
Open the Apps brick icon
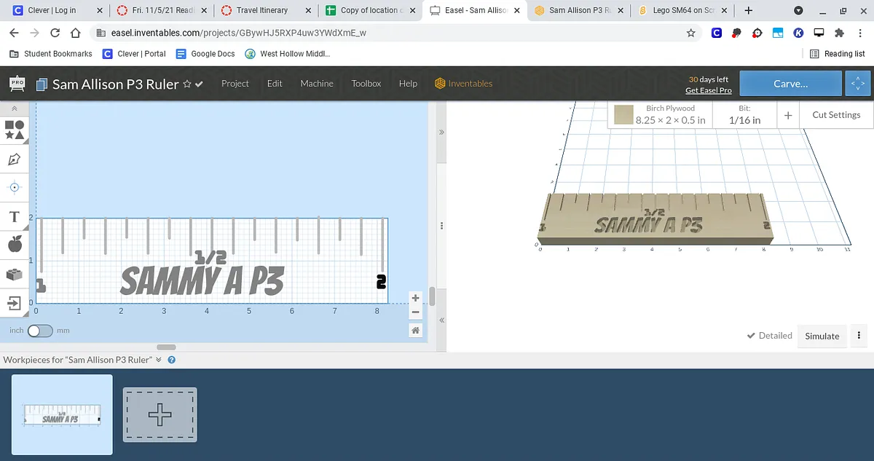click(x=15, y=274)
